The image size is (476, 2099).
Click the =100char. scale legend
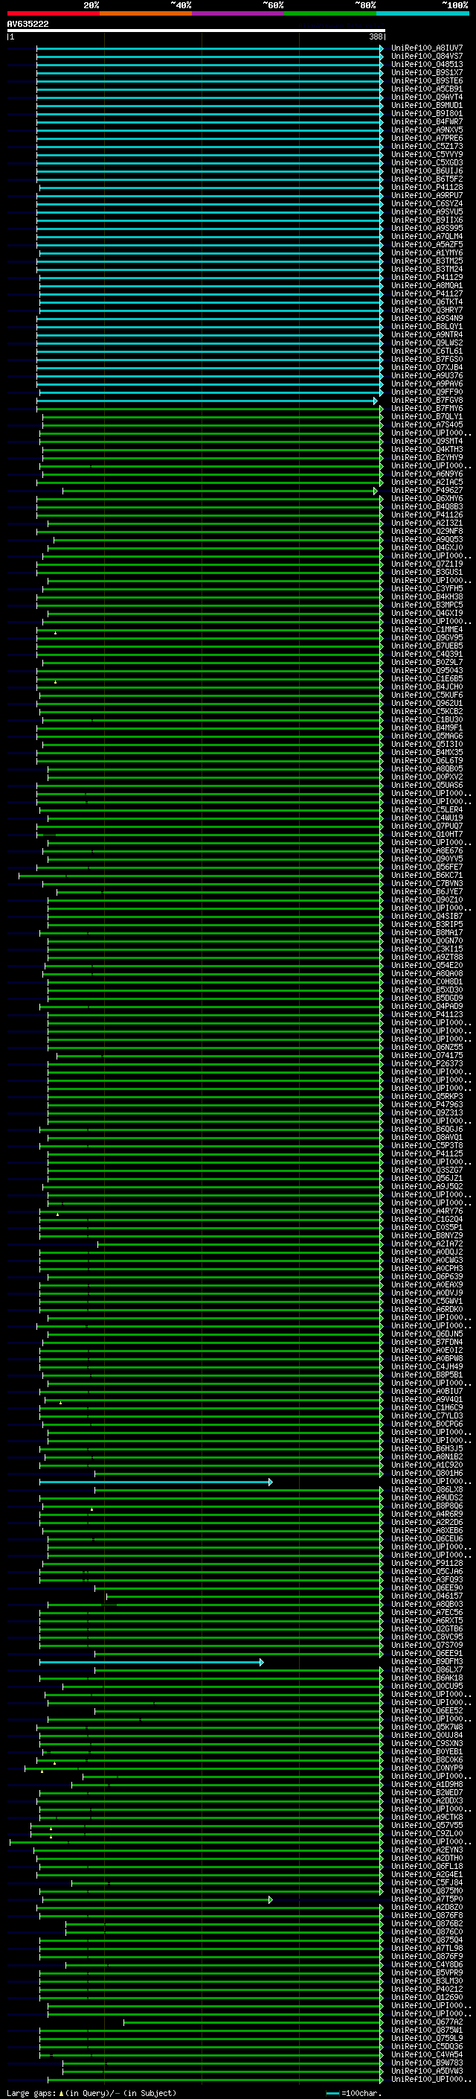click(x=353, y=2092)
